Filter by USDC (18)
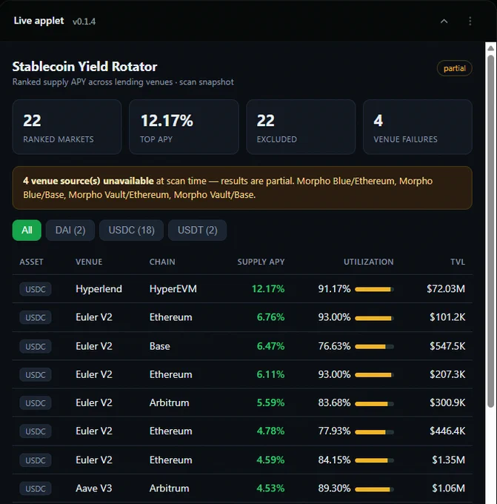The width and height of the screenshot is (497, 504). pos(131,231)
